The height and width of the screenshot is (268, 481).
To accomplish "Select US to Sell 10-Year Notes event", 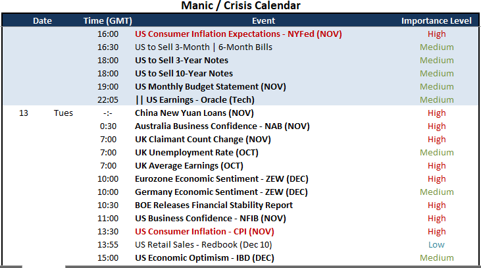I will click(184, 74).
